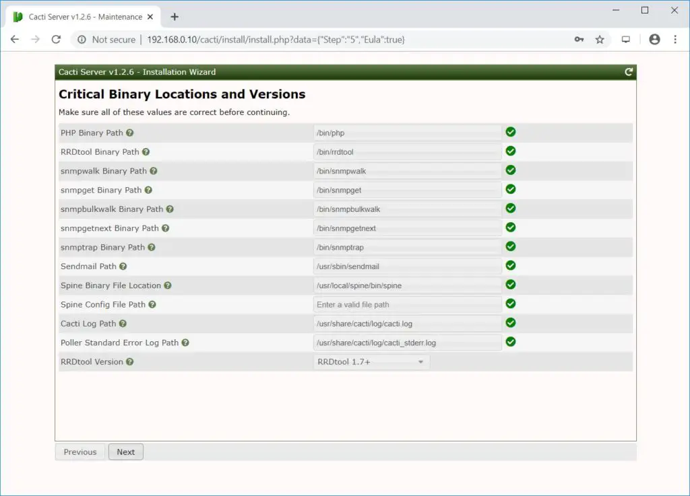
Task: Click the refresh icon in the wizard header
Action: (629, 72)
